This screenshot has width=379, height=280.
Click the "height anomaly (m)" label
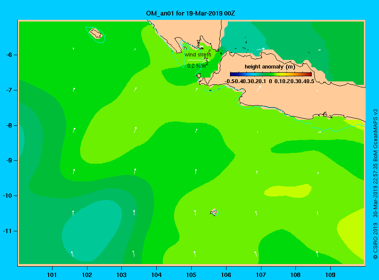click(270, 67)
